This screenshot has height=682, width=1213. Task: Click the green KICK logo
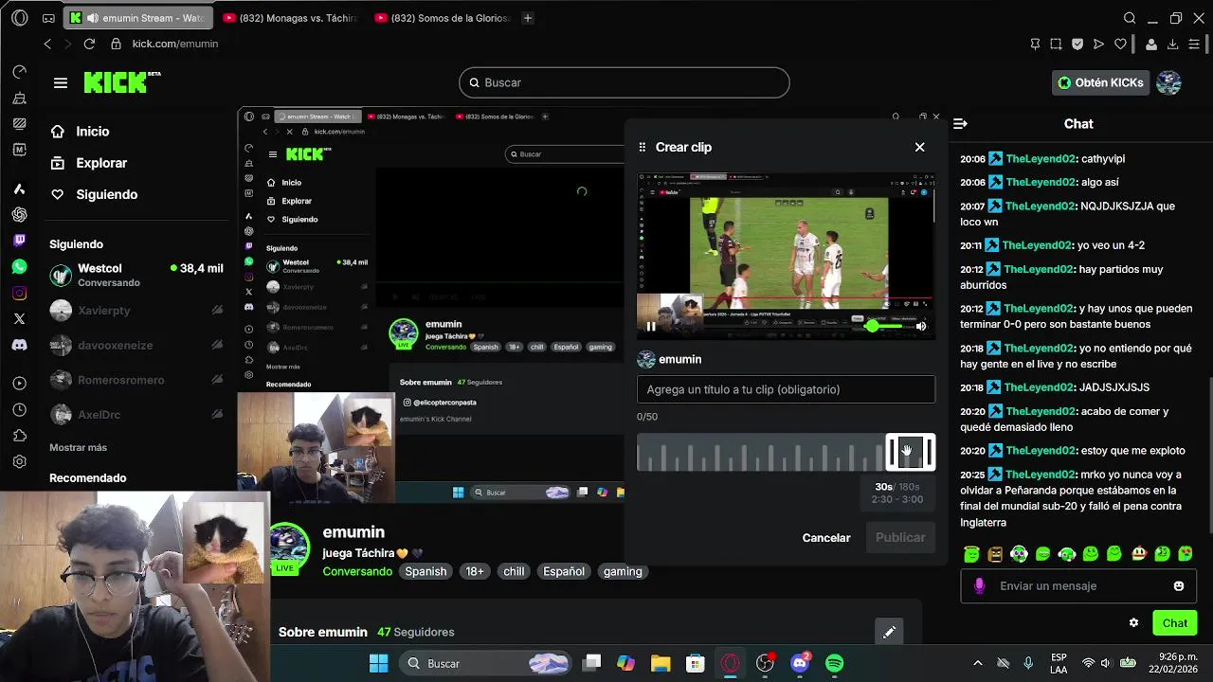(x=121, y=82)
